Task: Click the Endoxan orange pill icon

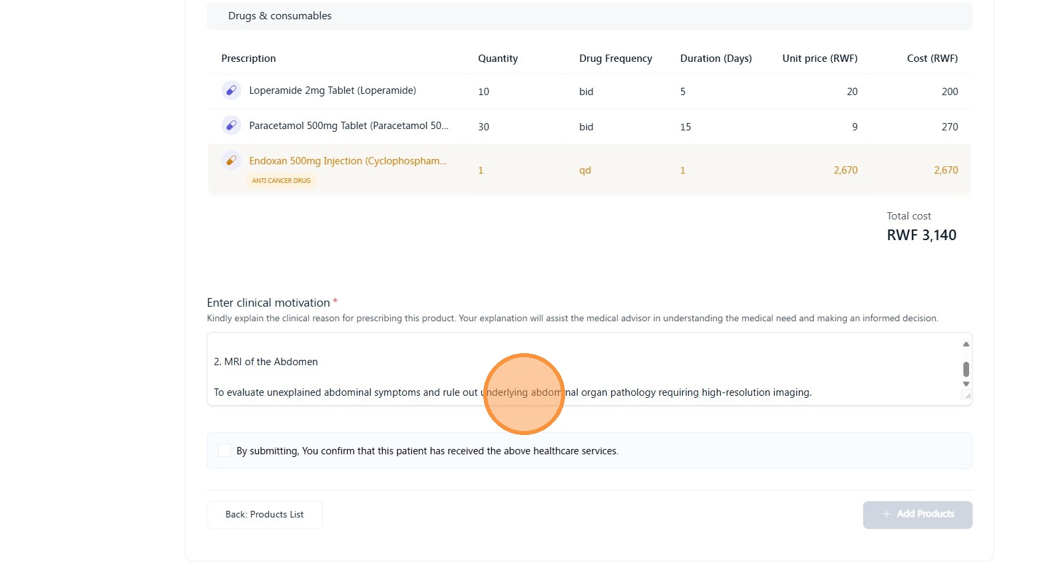Action: 231,160
